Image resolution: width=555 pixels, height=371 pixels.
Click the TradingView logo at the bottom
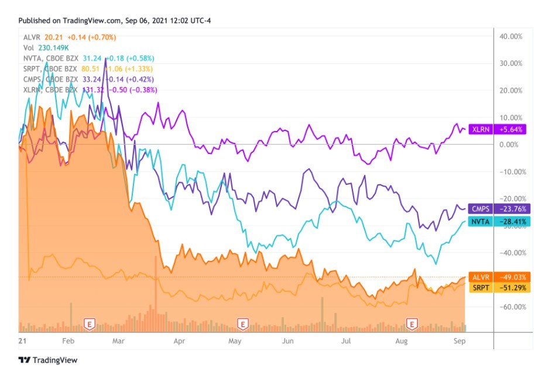coord(48,360)
